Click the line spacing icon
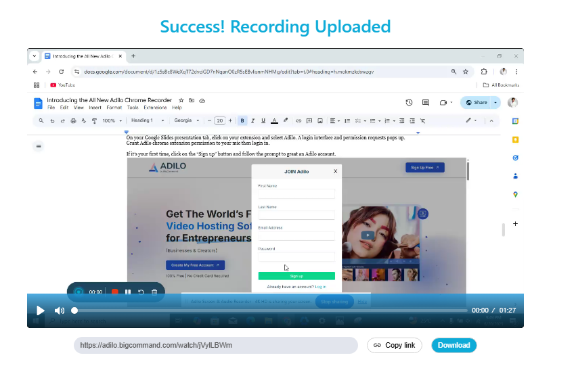 tap(347, 120)
